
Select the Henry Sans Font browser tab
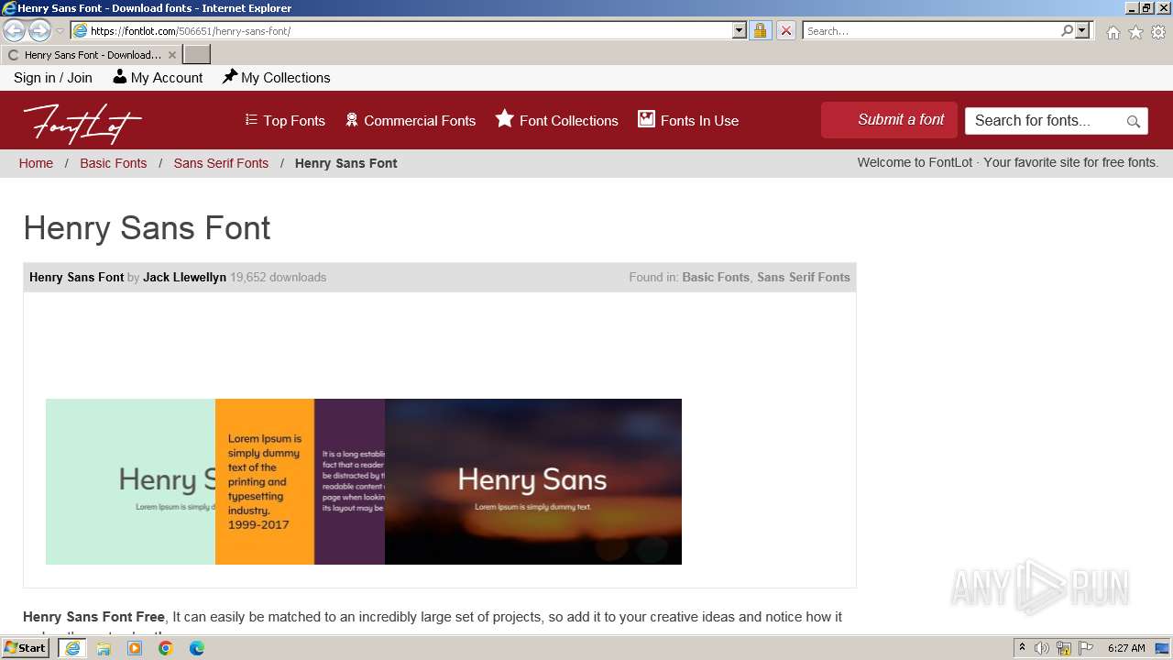point(91,55)
